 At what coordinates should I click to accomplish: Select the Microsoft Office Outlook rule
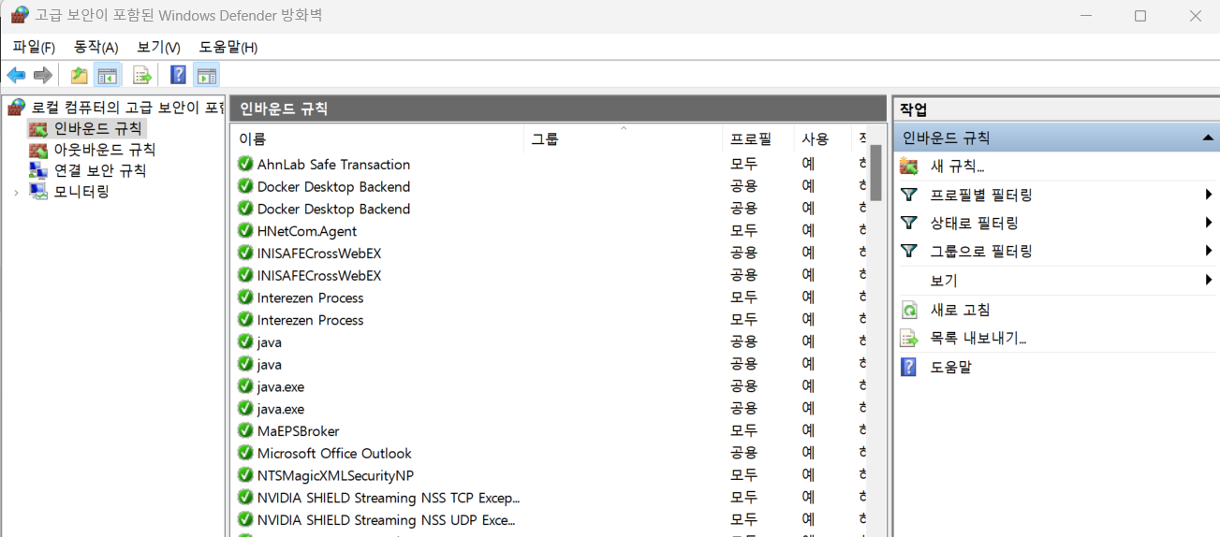coord(334,453)
